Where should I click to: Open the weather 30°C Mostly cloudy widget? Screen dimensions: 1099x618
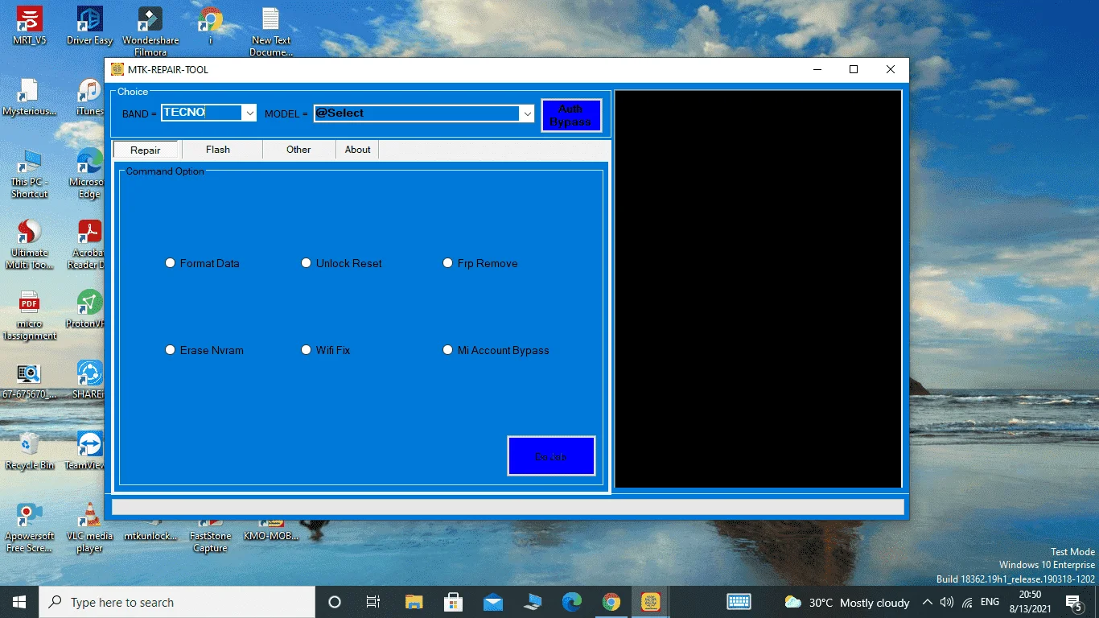click(x=846, y=602)
